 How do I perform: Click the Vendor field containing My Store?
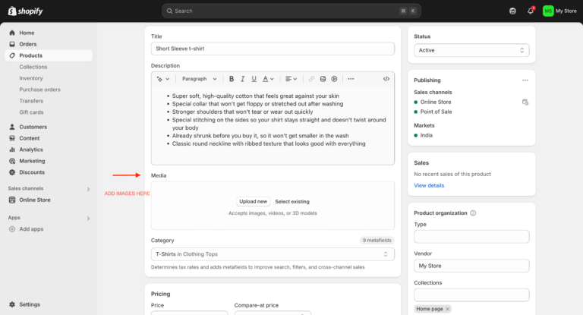click(471, 266)
